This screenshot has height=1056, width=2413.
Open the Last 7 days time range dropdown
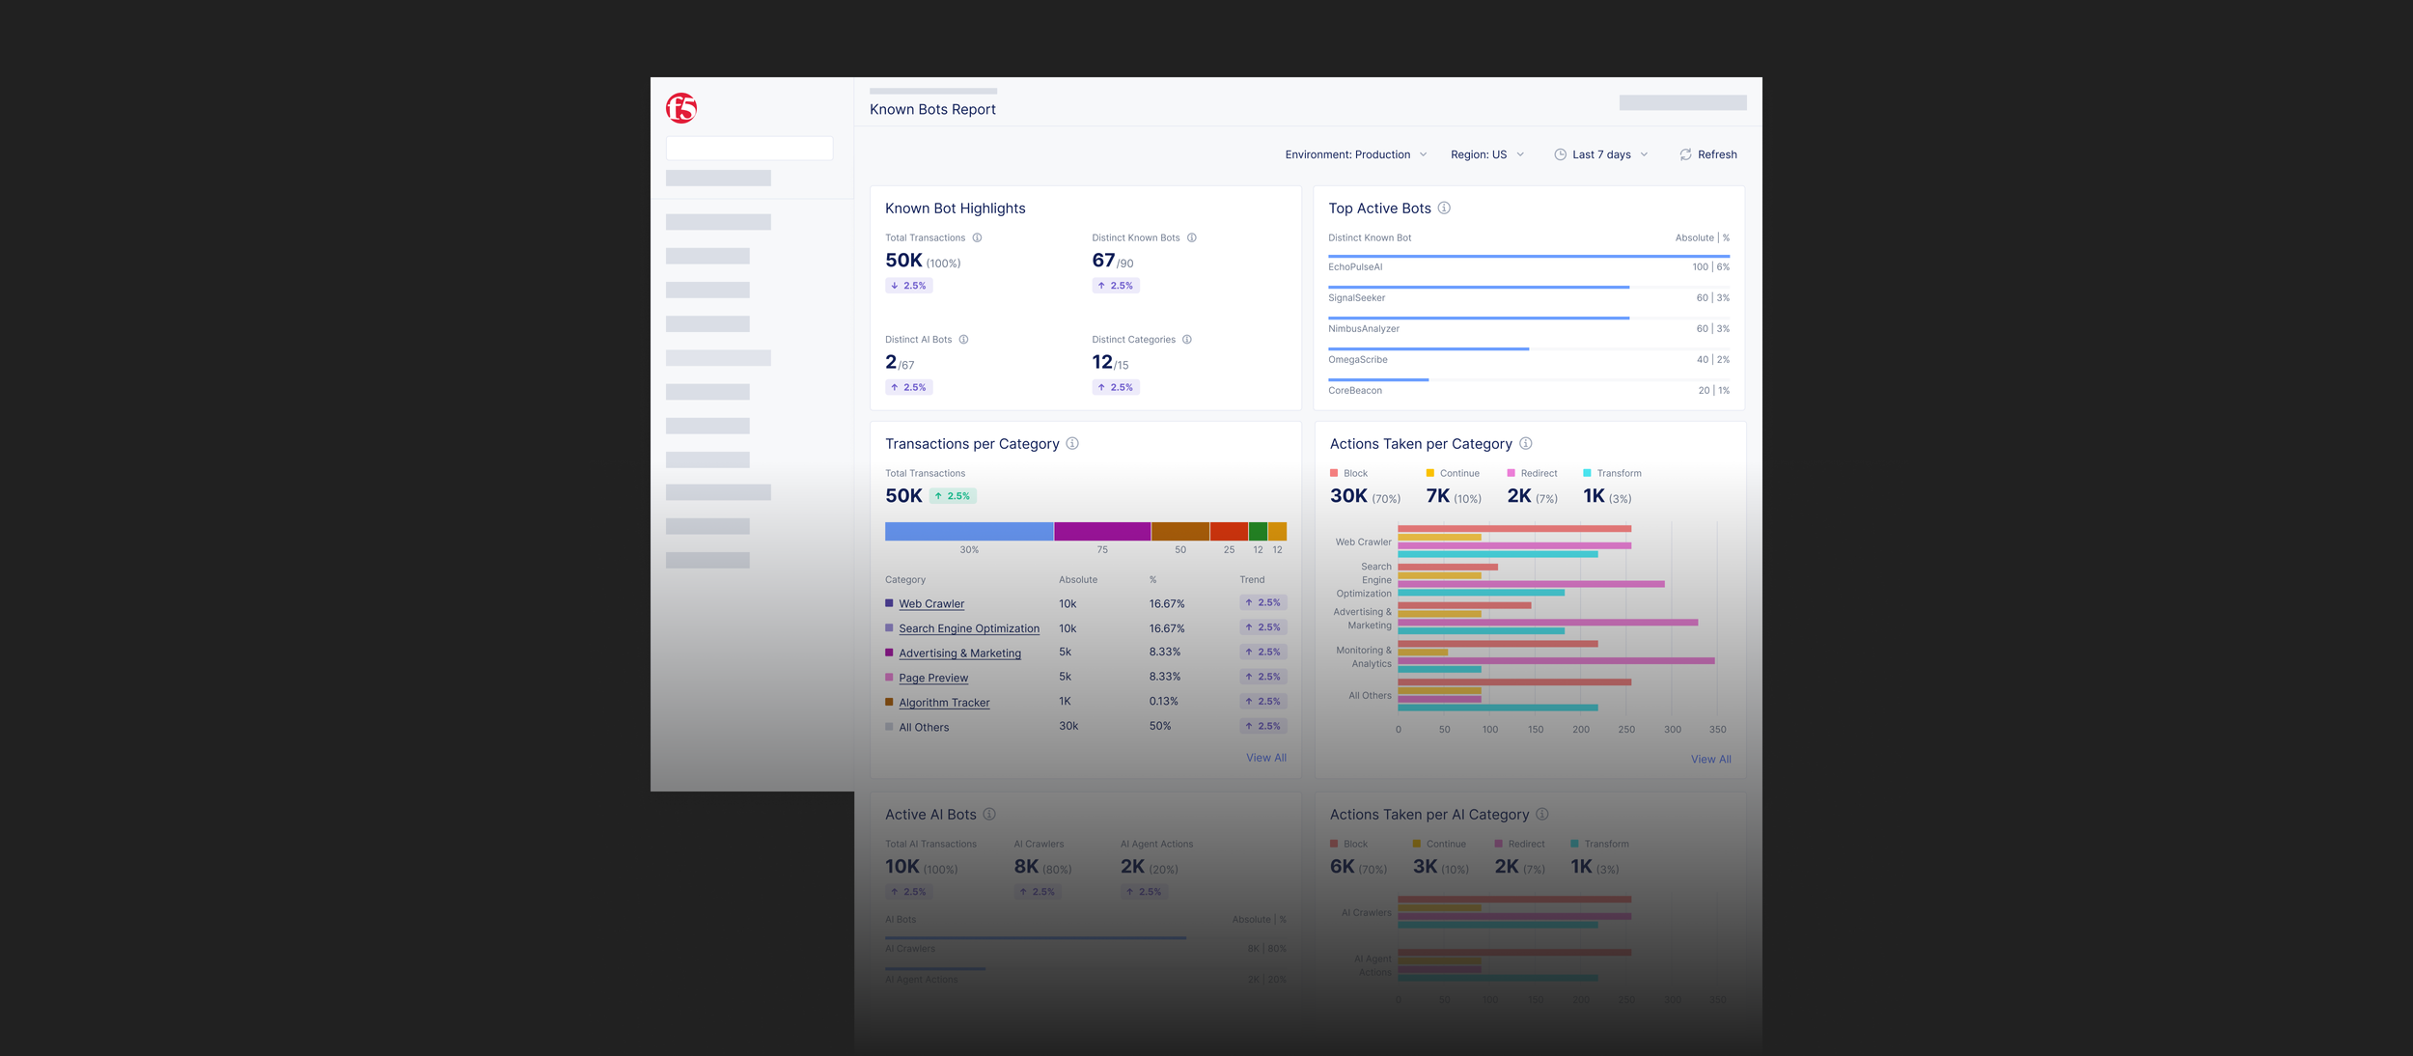point(1601,154)
